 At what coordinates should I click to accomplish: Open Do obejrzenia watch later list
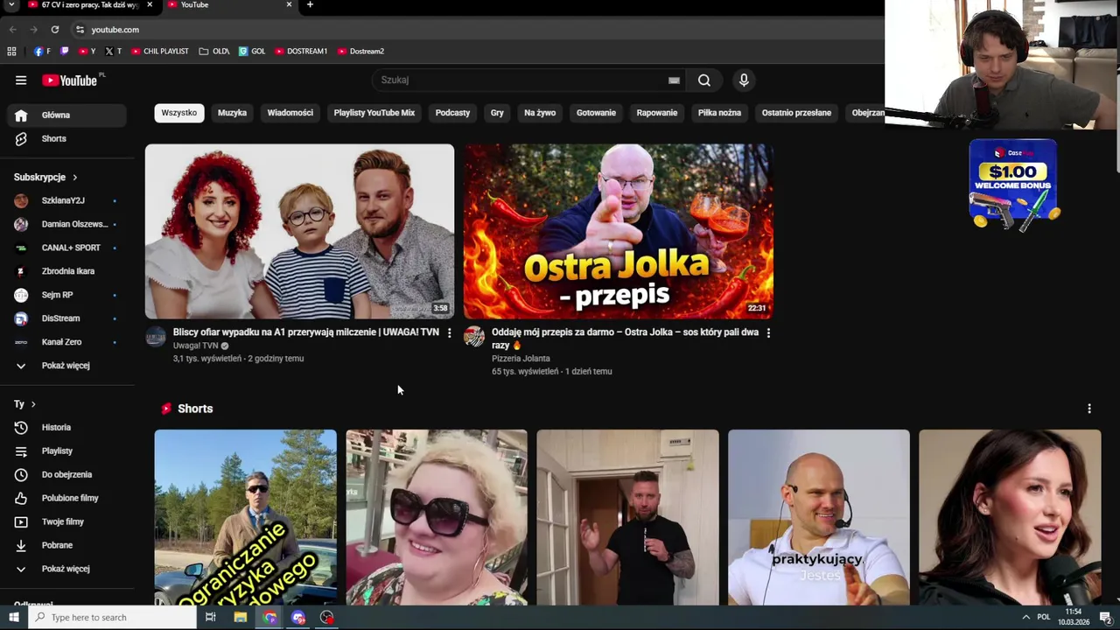[66, 475]
